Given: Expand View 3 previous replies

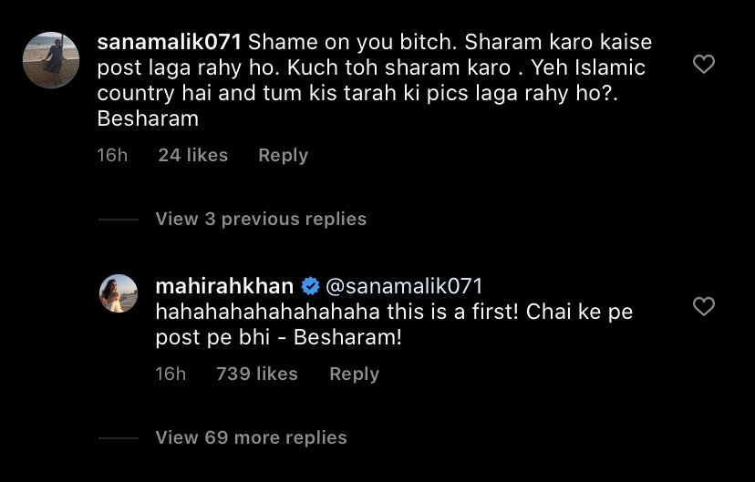Looking at the screenshot, I should click(x=261, y=219).
